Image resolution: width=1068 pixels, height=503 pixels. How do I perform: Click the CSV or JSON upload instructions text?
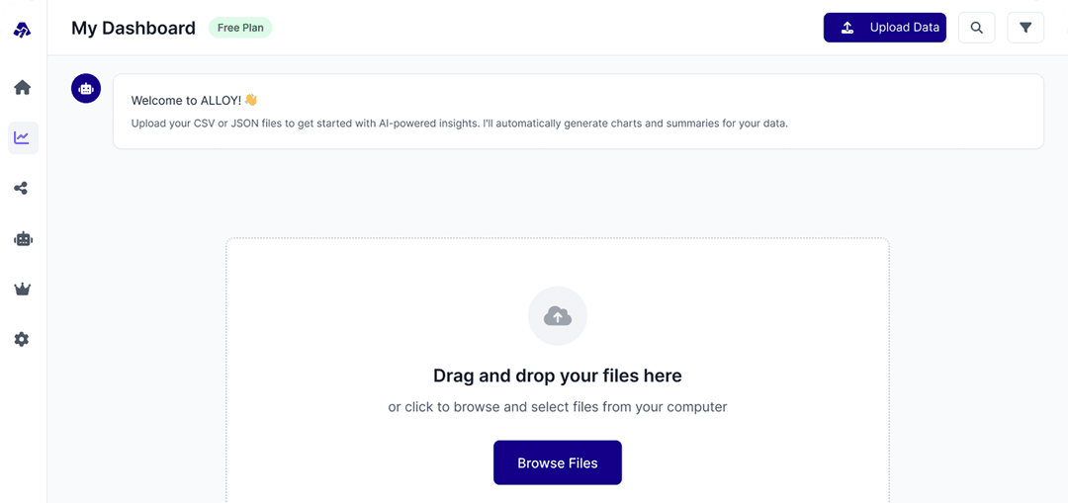click(459, 124)
